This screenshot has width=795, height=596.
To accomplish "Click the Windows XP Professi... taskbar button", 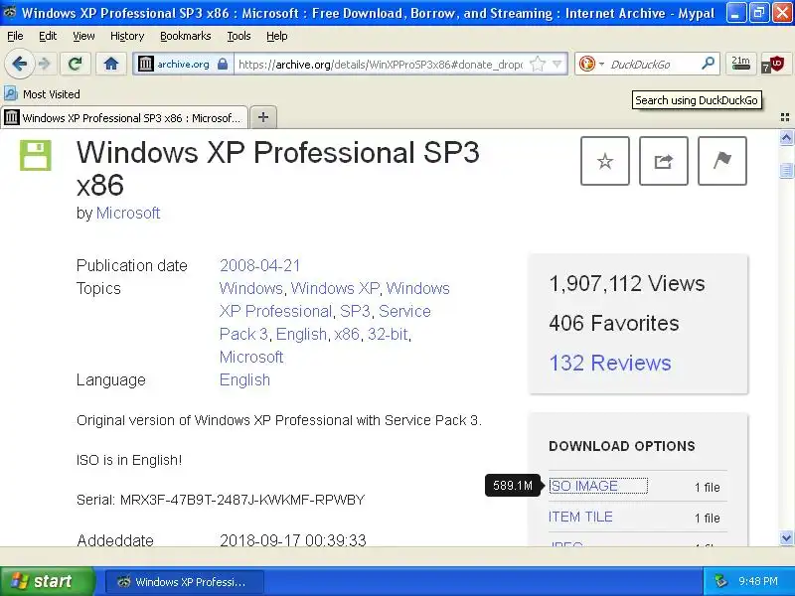I will click(x=185, y=581).
